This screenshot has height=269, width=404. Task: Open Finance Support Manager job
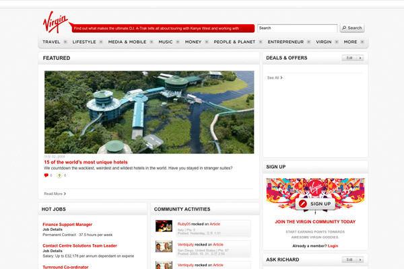point(67,225)
